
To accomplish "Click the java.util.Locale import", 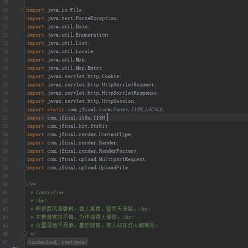I will [61, 51].
